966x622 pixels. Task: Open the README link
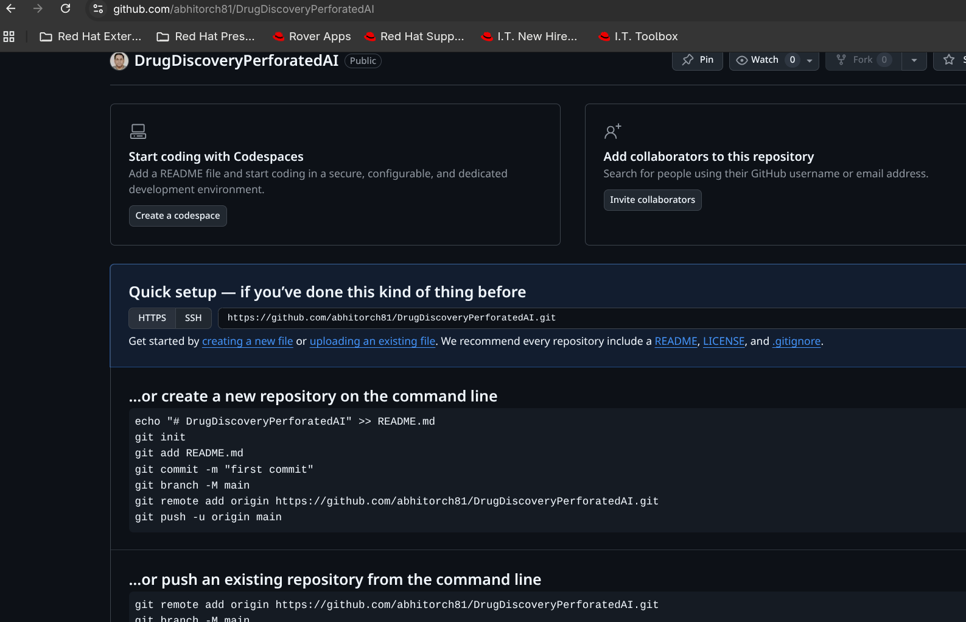pos(676,341)
